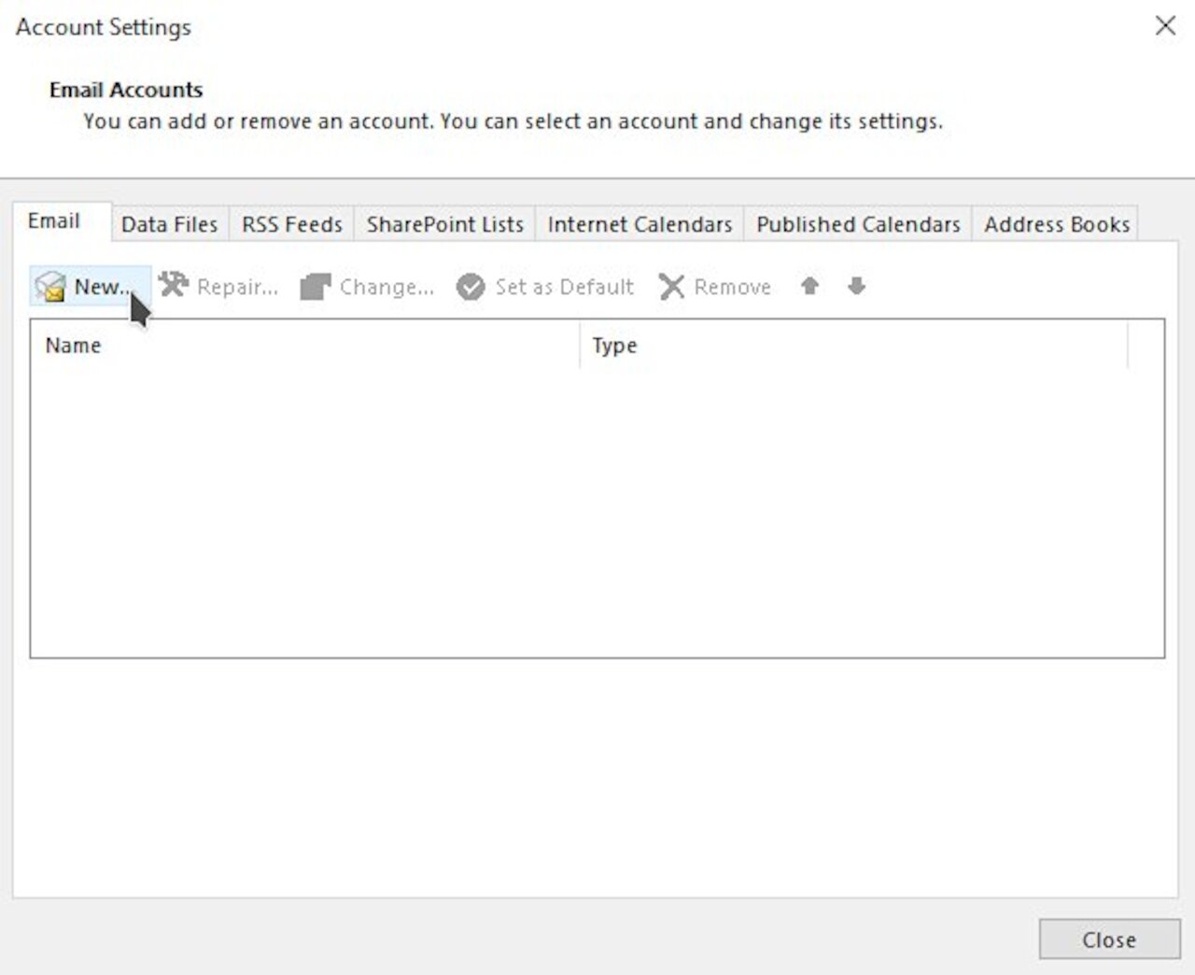
Task: Open the Address Books tab
Action: pyautogui.click(x=1055, y=224)
